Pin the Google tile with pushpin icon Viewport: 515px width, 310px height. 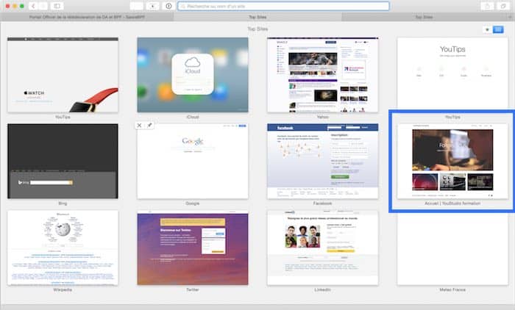pos(149,126)
